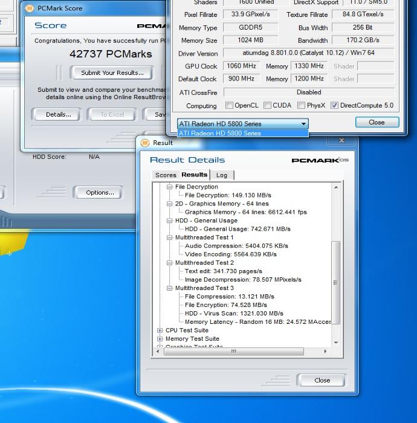Screen dimensions: 417x423
Task: Collapse the Multithreaded Test 1 node
Action: (169, 237)
